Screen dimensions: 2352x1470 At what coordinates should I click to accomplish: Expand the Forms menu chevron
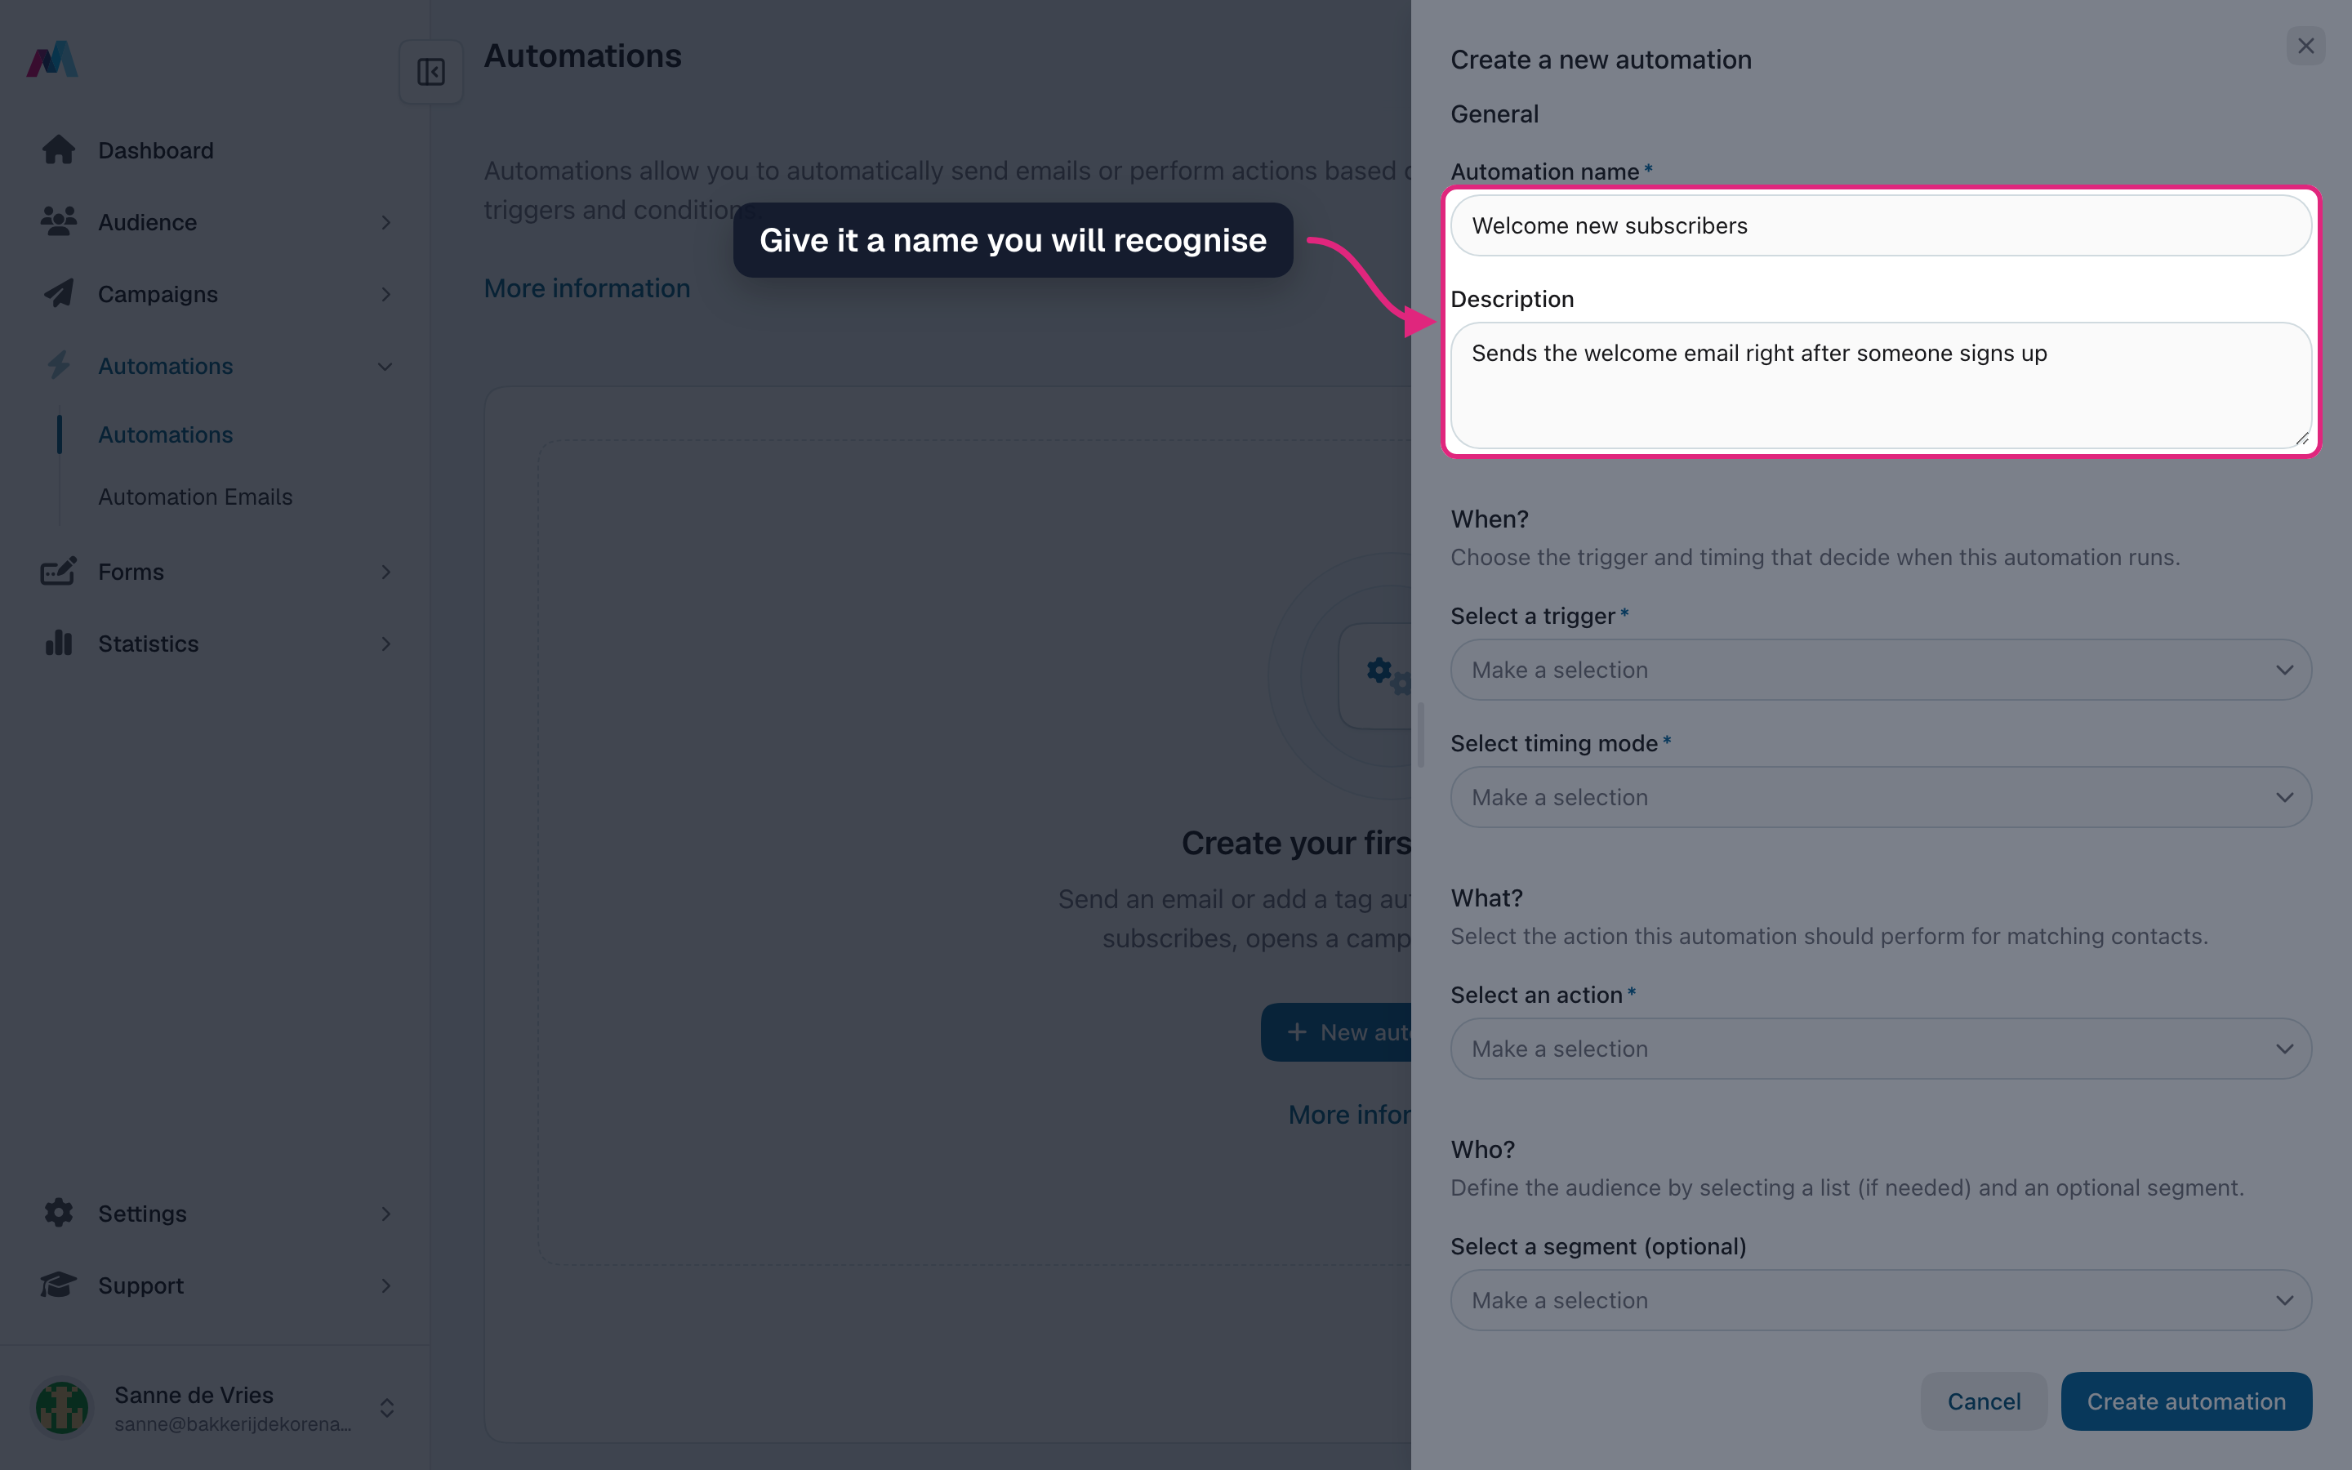click(x=385, y=572)
